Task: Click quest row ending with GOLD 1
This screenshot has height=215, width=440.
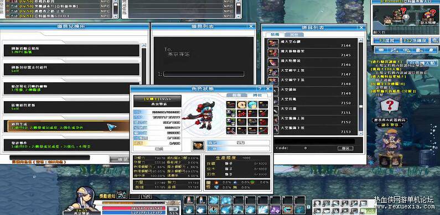Action: pyautogui.click(x=58, y=16)
